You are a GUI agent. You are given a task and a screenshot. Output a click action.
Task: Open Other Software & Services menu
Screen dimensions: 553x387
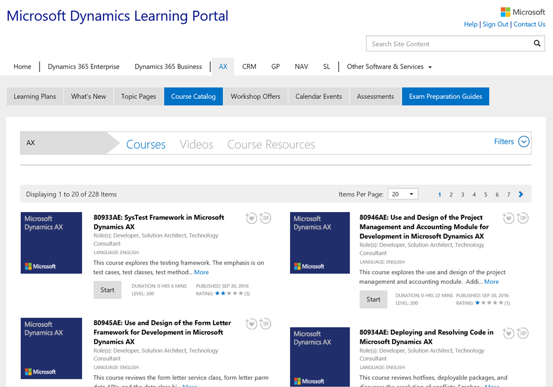389,67
